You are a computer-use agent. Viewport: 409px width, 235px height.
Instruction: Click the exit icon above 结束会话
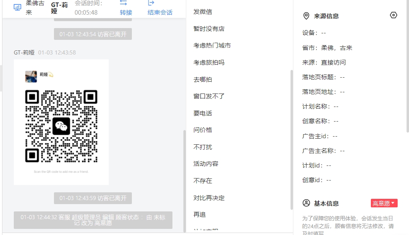[151, 3]
